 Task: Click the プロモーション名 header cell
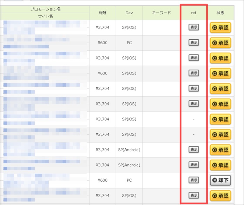(x=45, y=9)
